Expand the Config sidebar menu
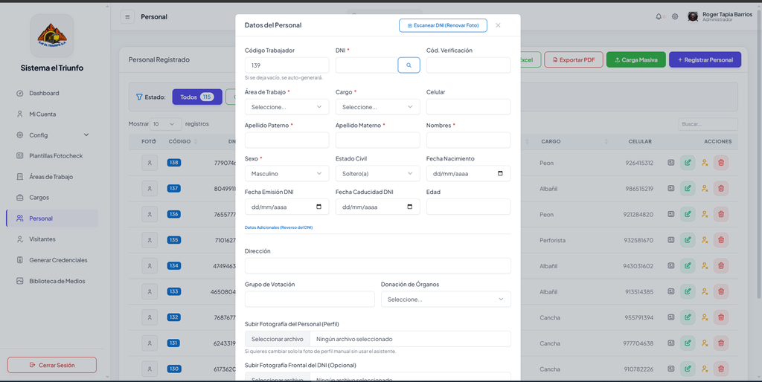Viewport: 762px width, 382px height. pos(52,135)
